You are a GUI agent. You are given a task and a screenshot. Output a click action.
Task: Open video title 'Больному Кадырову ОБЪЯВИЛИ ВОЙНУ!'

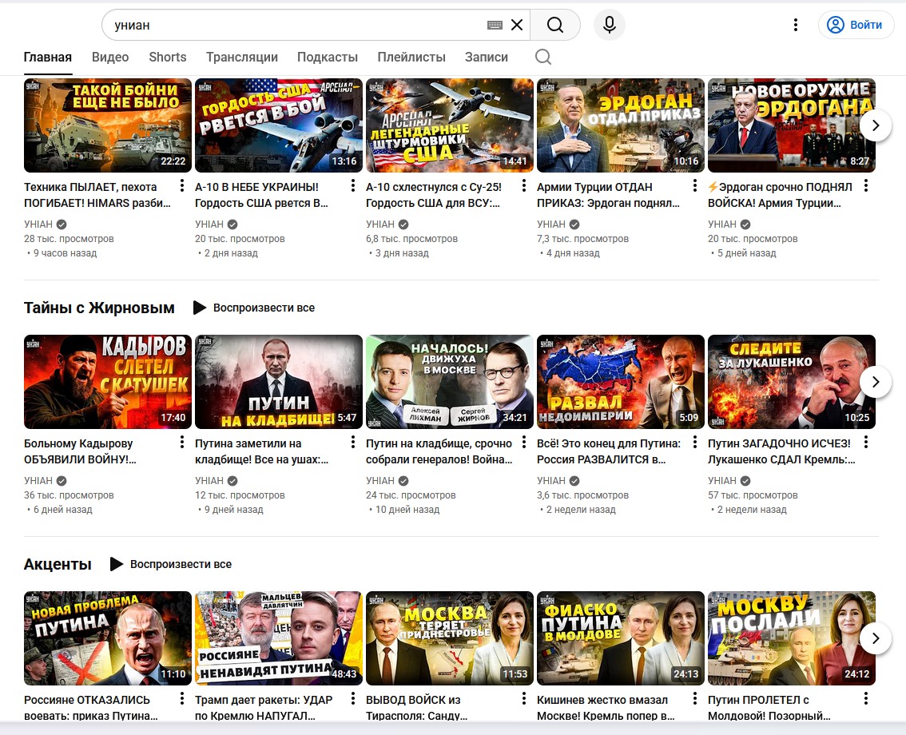(80, 451)
